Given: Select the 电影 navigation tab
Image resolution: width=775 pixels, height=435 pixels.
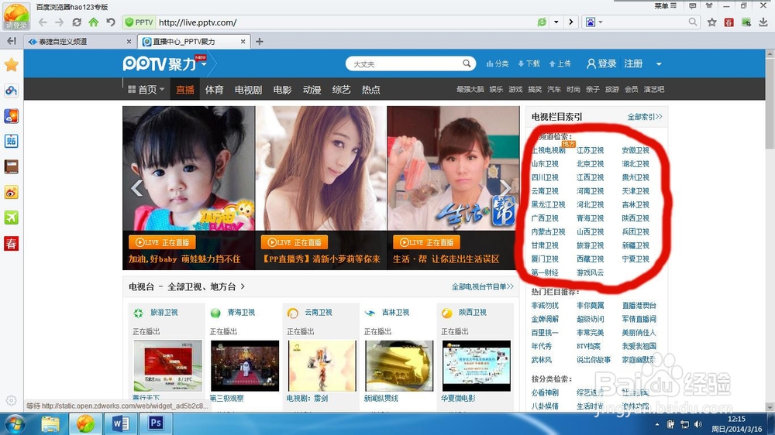Looking at the screenshot, I should tap(282, 89).
